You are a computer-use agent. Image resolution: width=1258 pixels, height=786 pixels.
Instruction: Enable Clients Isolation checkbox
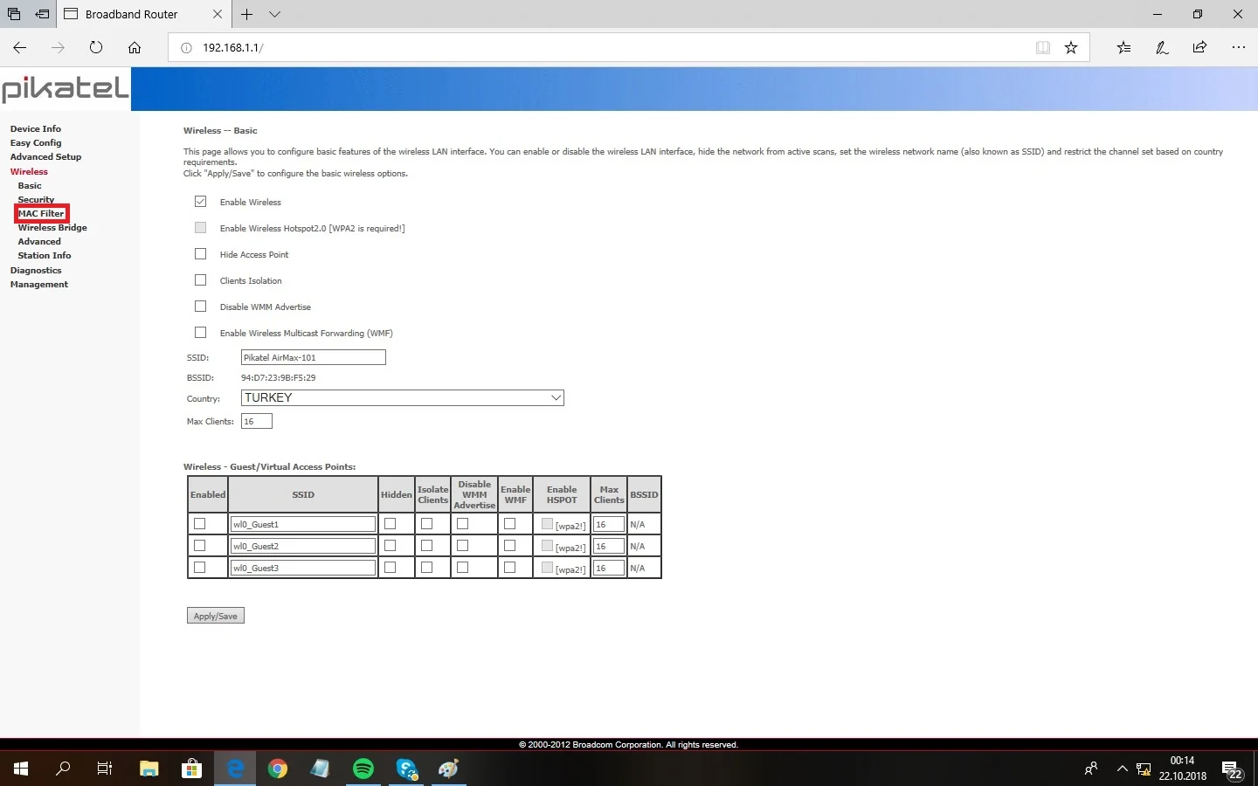pos(201,280)
